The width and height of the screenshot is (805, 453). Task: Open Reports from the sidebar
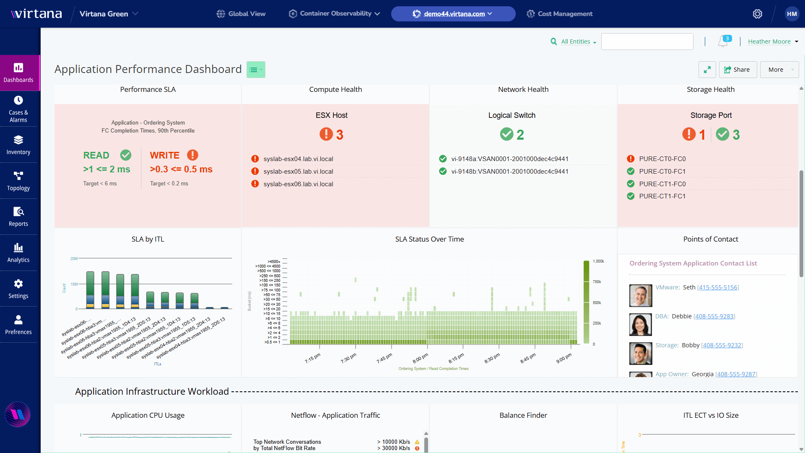pyautogui.click(x=18, y=217)
